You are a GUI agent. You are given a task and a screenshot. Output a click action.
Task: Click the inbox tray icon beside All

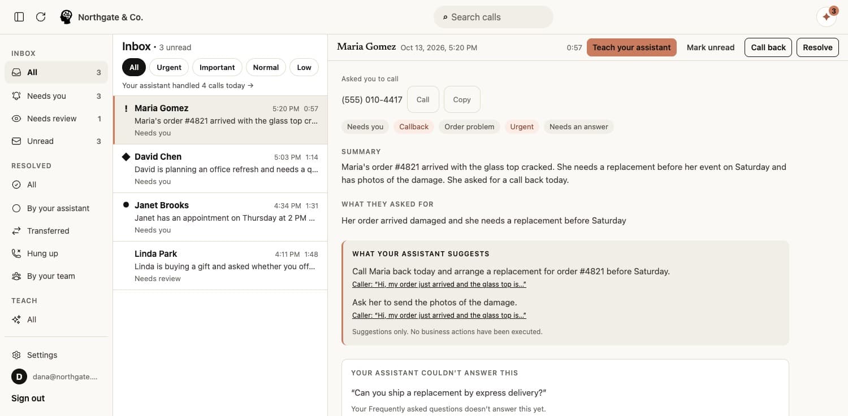tap(16, 72)
